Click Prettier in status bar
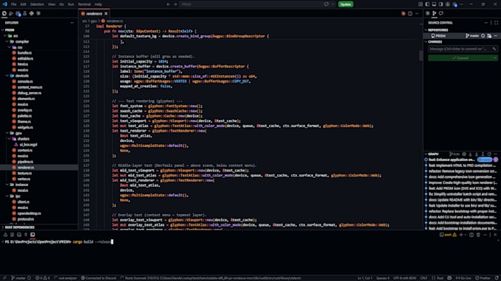 483,278
